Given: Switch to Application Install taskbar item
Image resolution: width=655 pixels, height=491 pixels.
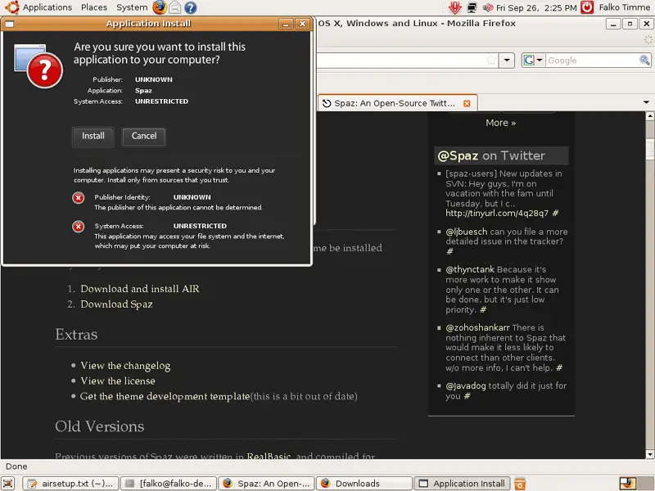Looking at the screenshot, I should [x=463, y=484].
